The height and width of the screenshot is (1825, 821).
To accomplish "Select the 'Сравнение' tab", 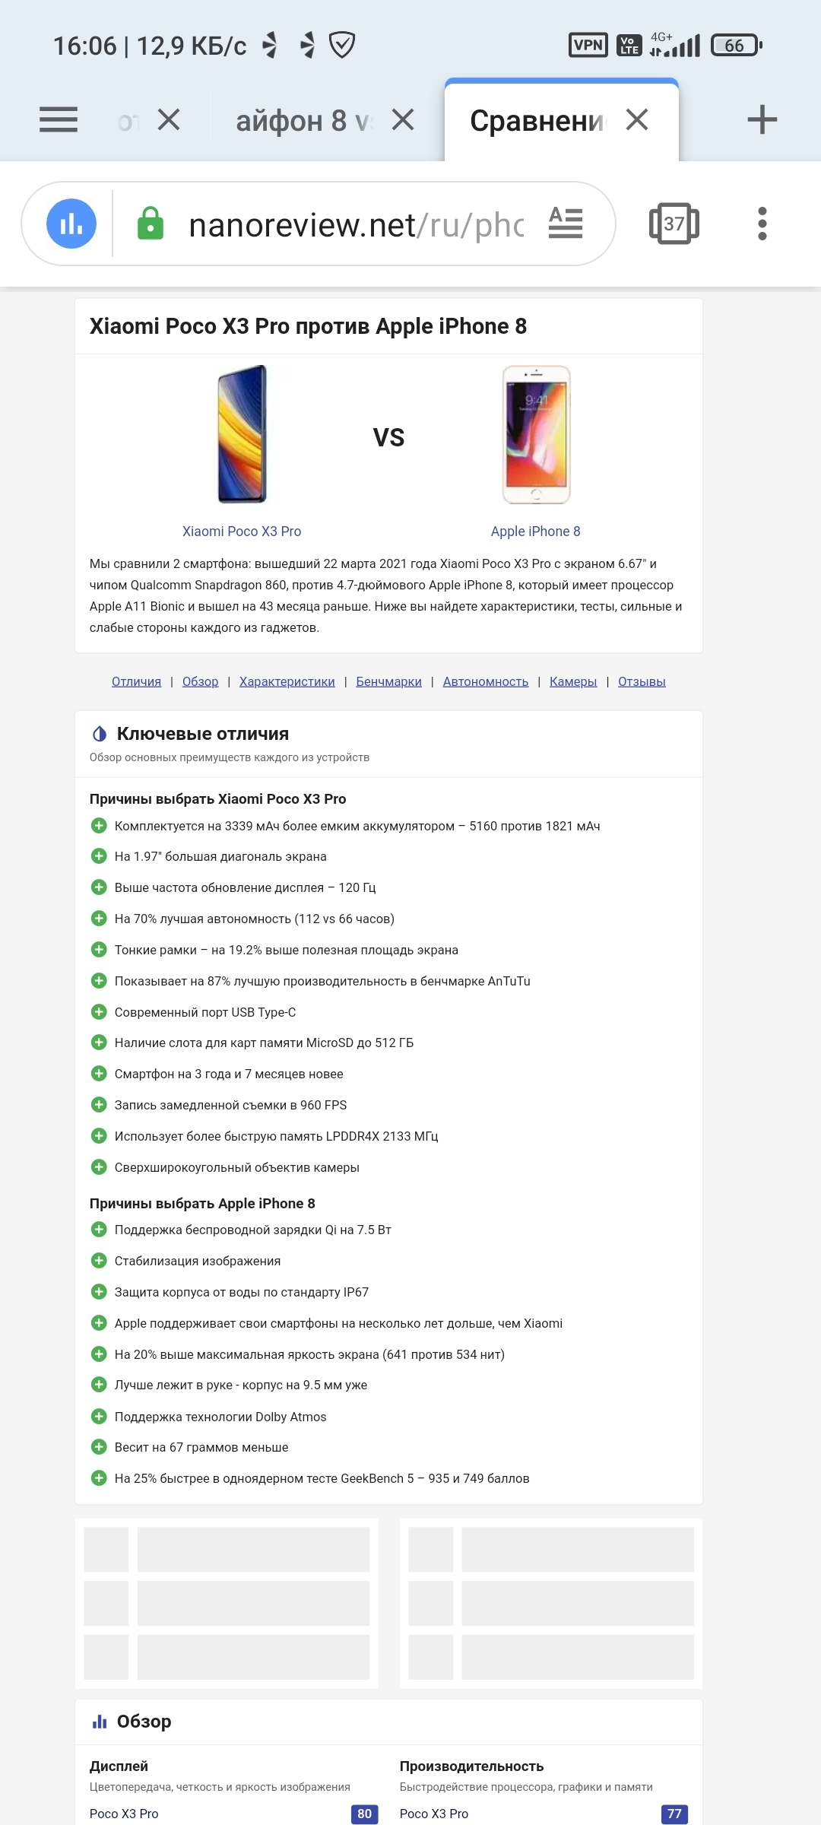I will coord(537,120).
